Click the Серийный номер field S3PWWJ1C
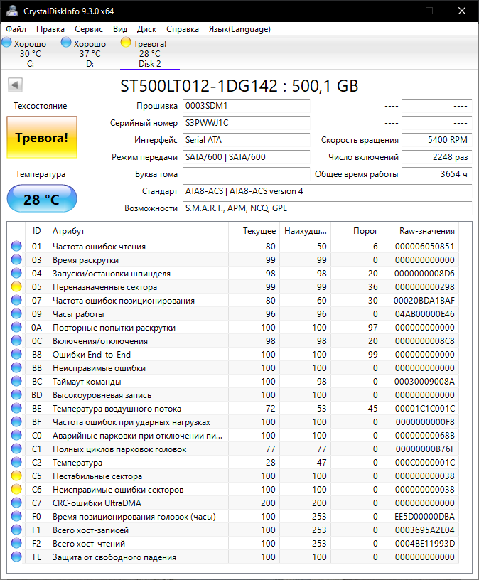 coord(246,123)
